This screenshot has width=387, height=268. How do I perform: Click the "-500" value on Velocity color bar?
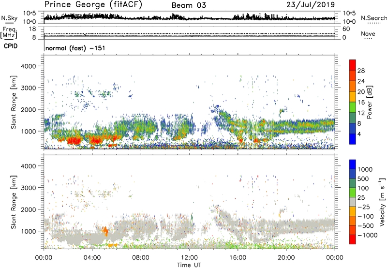(365, 226)
